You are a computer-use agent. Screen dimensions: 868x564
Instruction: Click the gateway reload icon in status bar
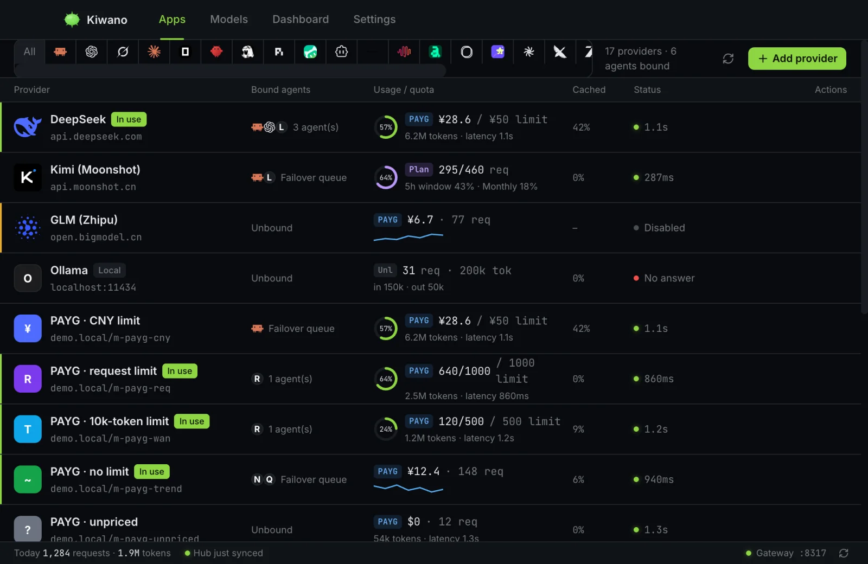pyautogui.click(x=844, y=553)
